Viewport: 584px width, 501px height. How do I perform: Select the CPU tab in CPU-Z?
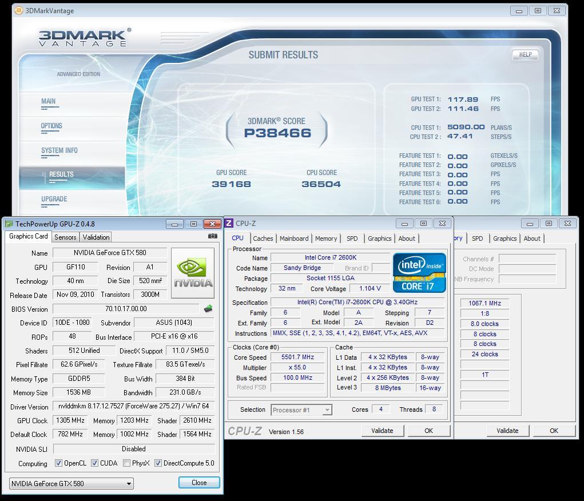[x=237, y=238]
